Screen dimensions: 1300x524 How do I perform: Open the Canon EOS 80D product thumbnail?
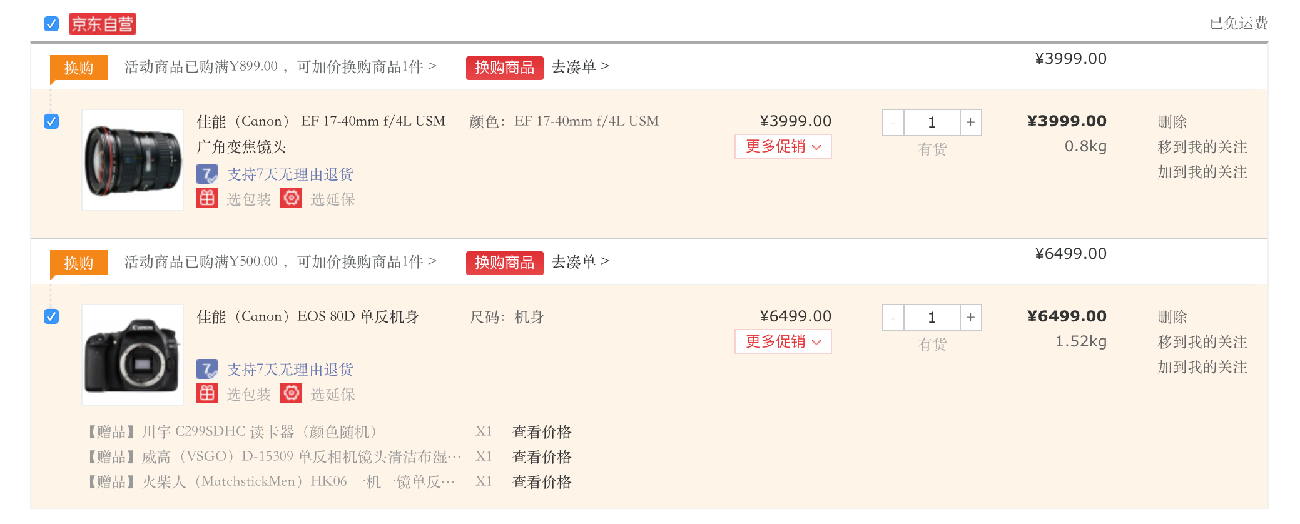(133, 355)
